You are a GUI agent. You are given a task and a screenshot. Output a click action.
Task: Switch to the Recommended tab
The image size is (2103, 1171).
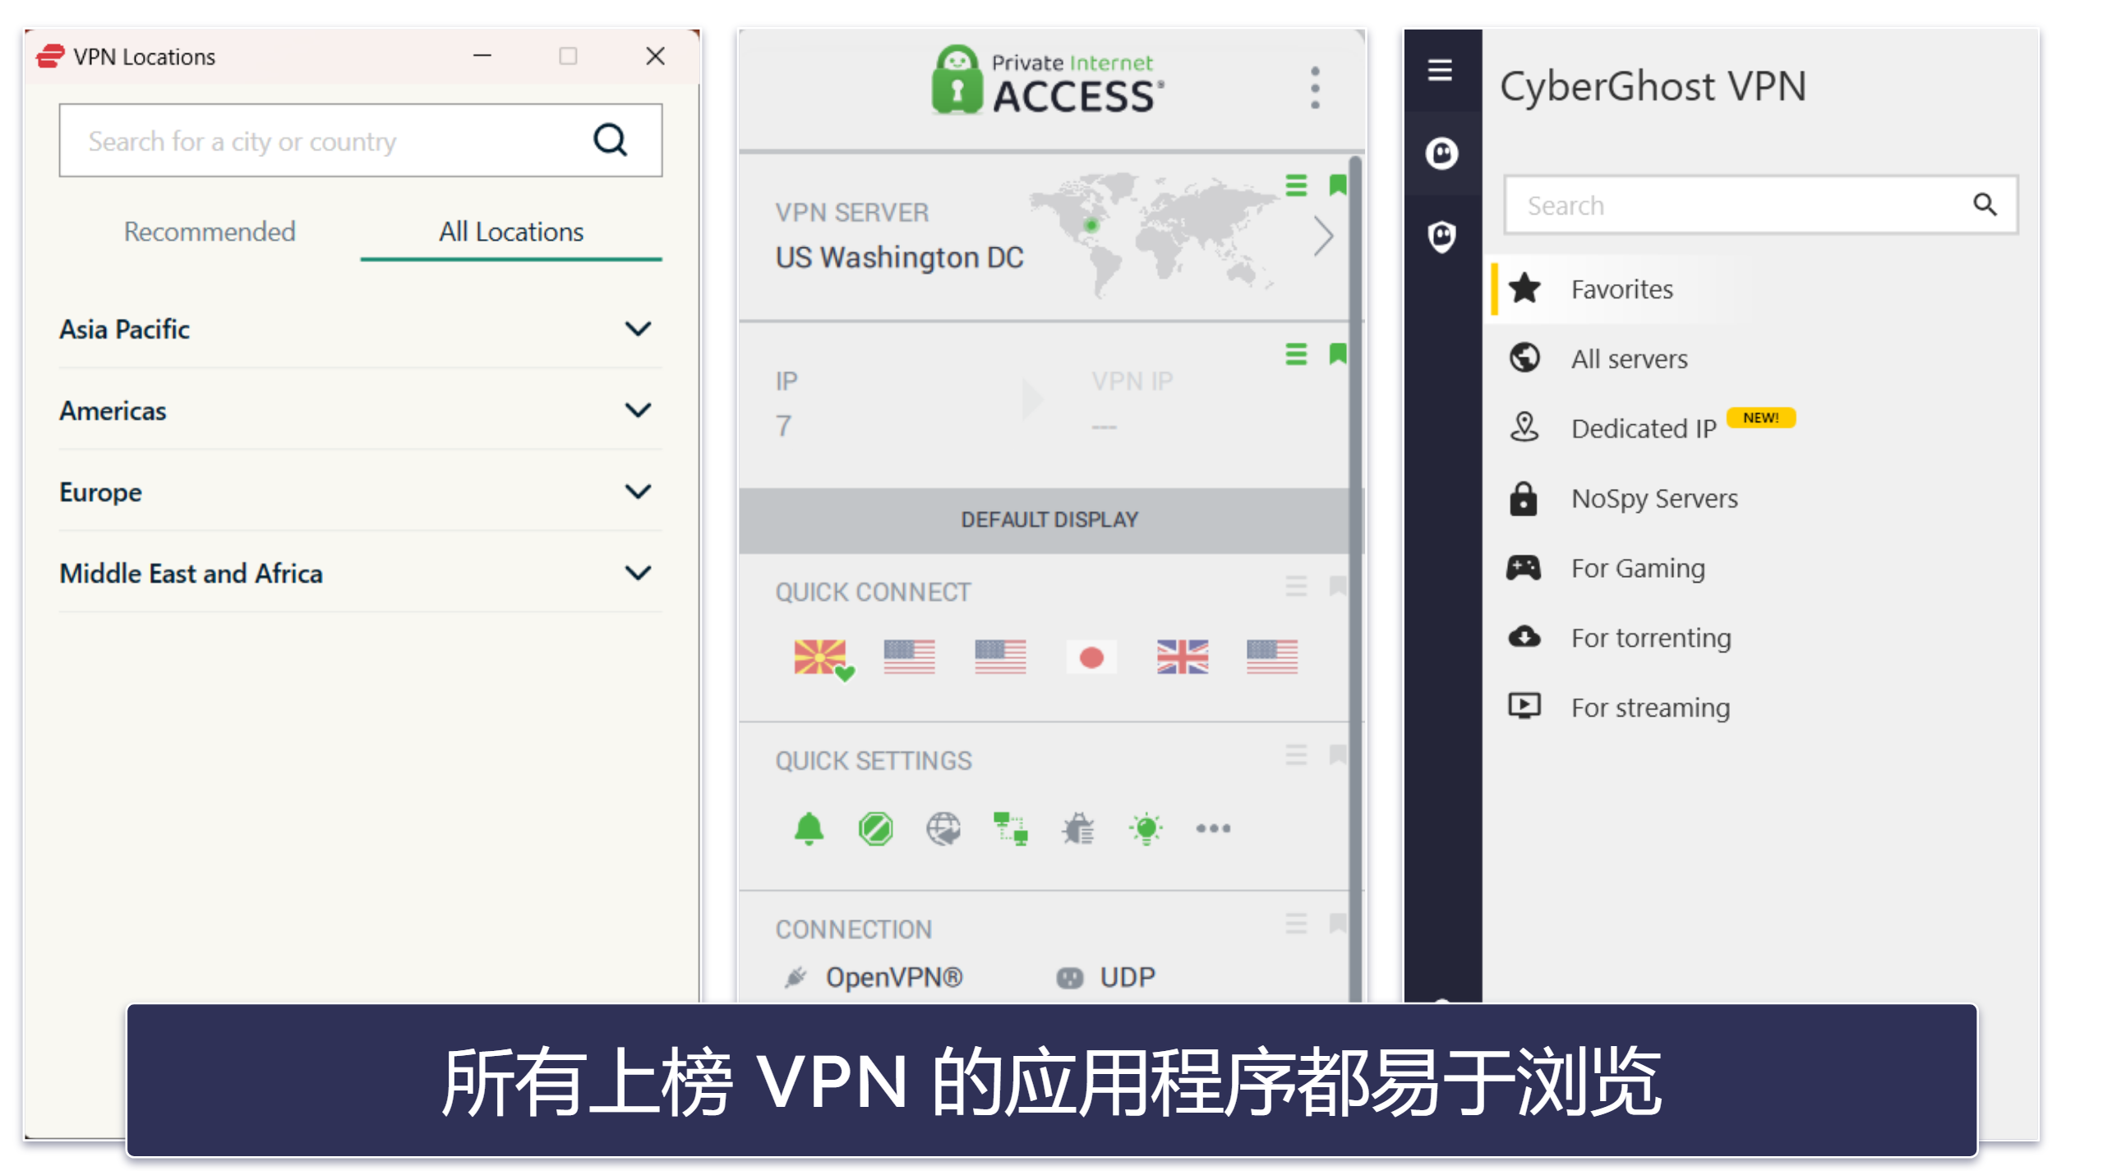206,229
